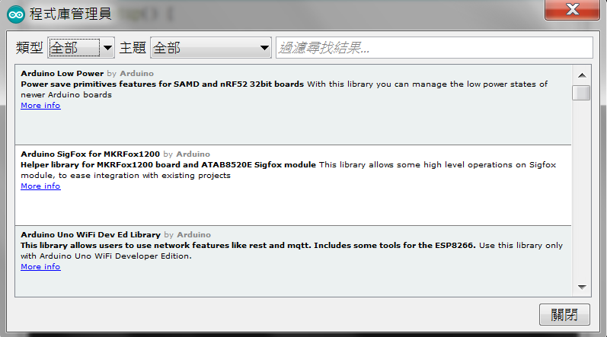Select the Arduino Uno WiFi Dev Ed Library title
This screenshot has height=337, width=607.
pyautogui.click(x=91, y=235)
